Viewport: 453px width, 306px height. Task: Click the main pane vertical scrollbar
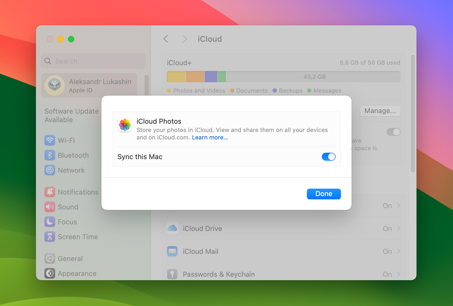pos(413,114)
